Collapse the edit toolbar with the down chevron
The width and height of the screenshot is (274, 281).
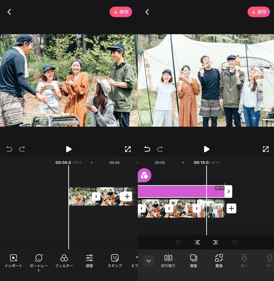click(x=149, y=261)
